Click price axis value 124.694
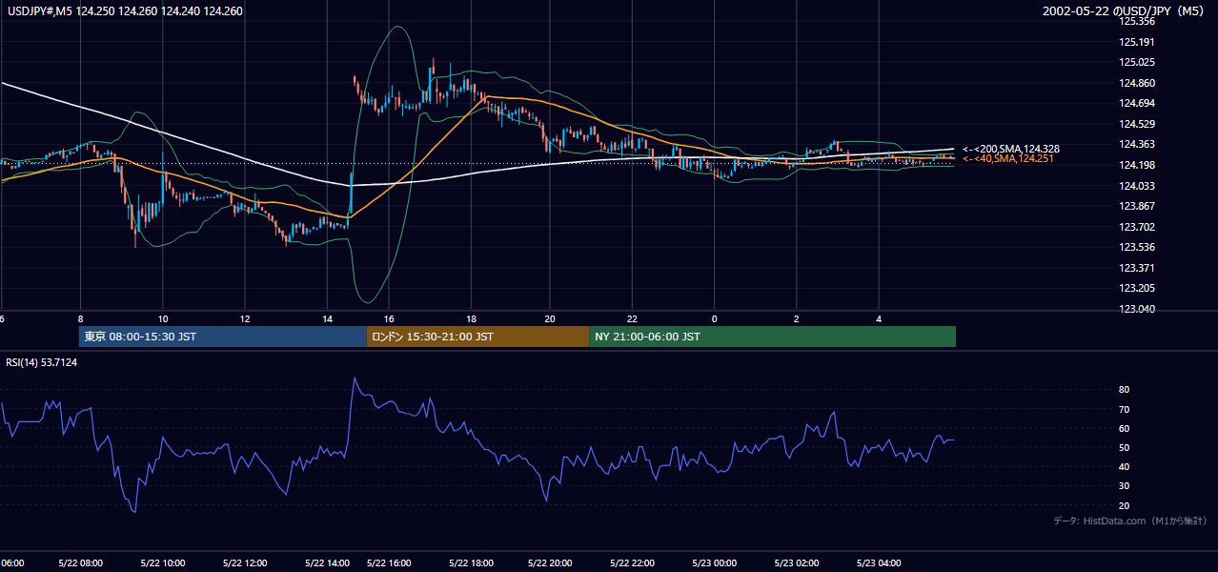This screenshot has height=572, width=1218. [x=1138, y=103]
